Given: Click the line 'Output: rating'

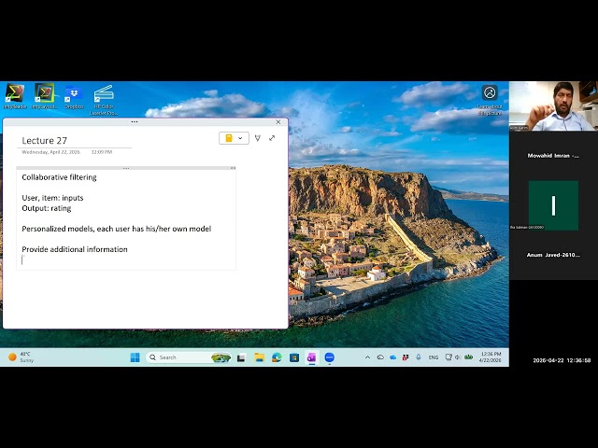Looking at the screenshot, I should coord(47,208).
